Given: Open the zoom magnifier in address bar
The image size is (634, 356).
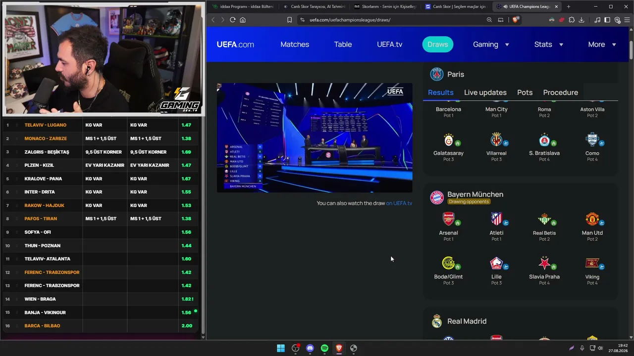Looking at the screenshot, I should [x=489, y=20].
